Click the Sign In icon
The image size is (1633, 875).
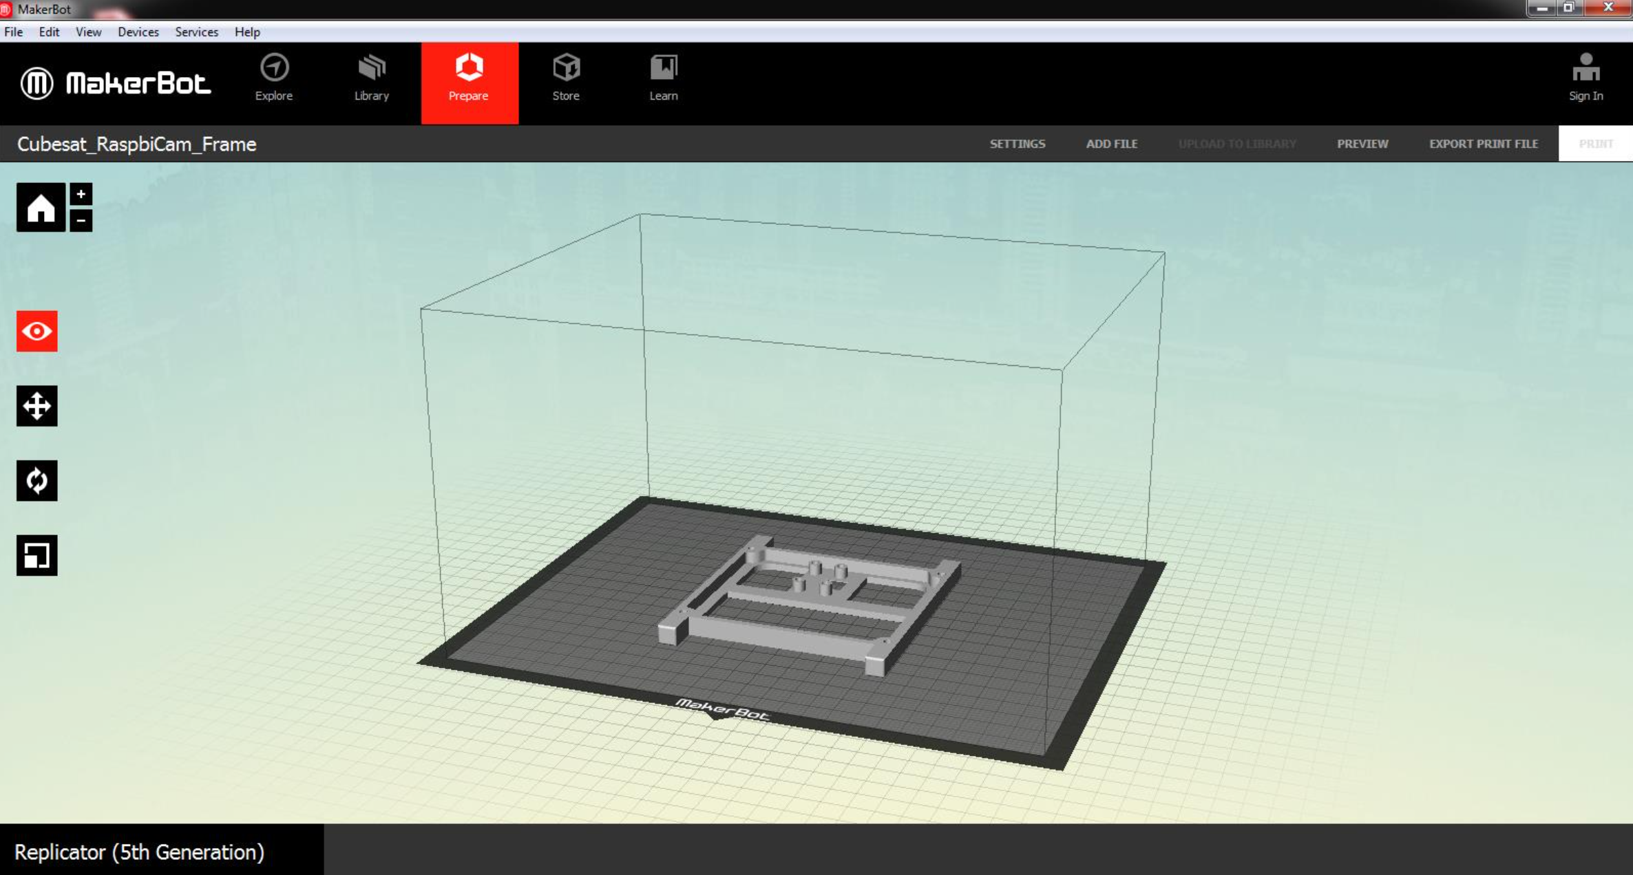tap(1586, 78)
